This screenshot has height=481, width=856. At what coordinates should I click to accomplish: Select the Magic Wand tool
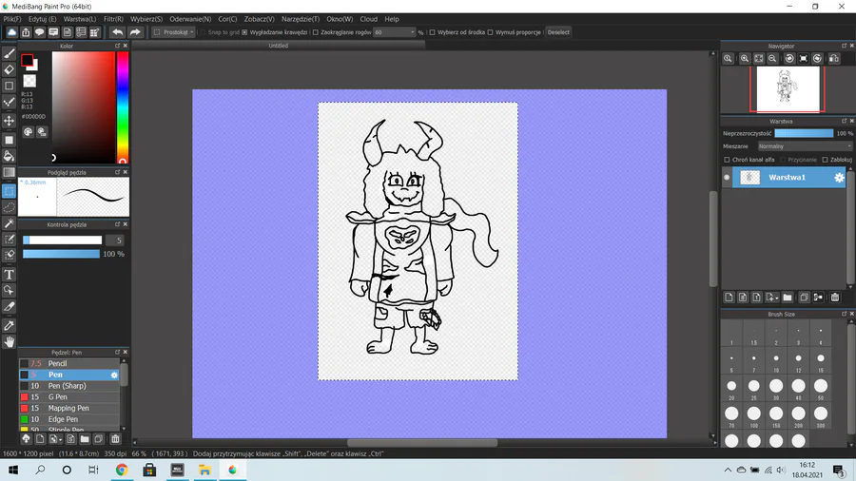tap(9, 223)
